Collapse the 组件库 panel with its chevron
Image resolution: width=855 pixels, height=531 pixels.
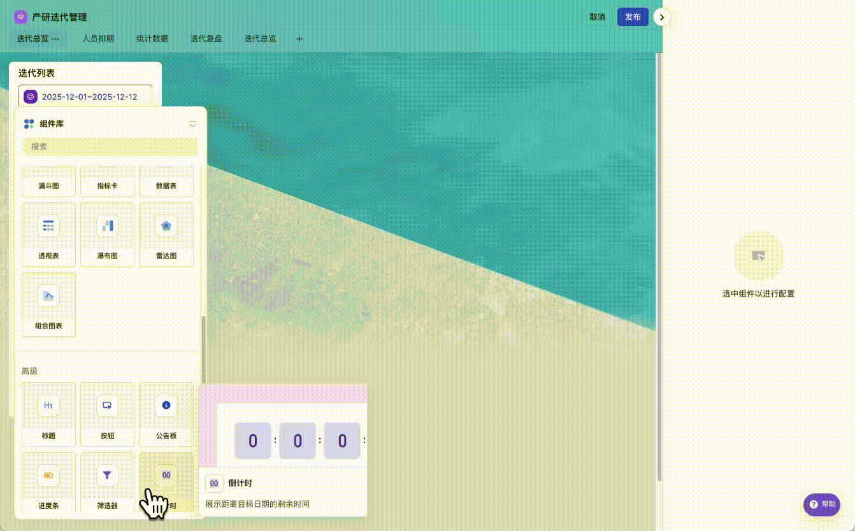193,124
